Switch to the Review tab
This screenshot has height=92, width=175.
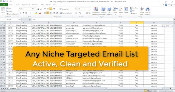point(48,5)
